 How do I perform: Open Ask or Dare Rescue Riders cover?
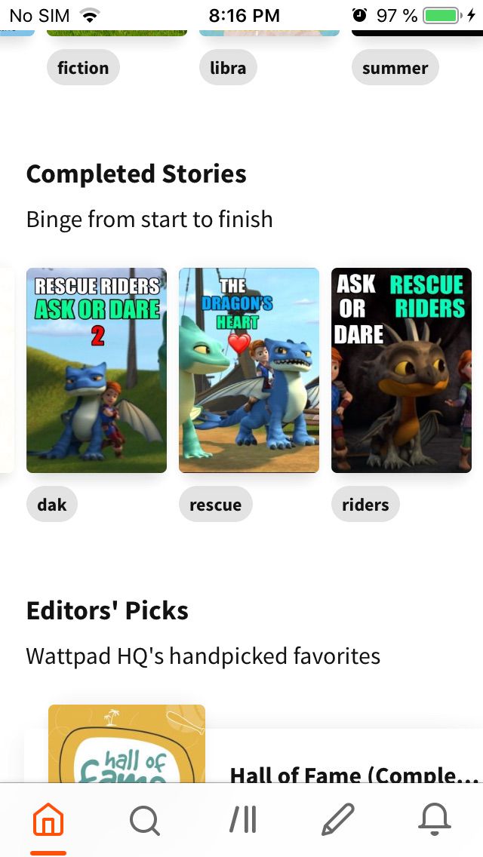(401, 370)
